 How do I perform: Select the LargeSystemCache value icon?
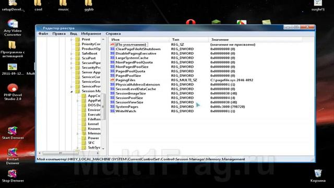click(x=113, y=58)
